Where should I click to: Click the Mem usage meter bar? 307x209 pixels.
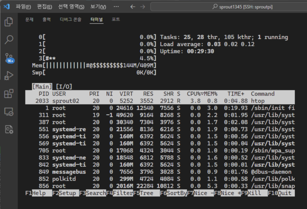click(x=94, y=65)
